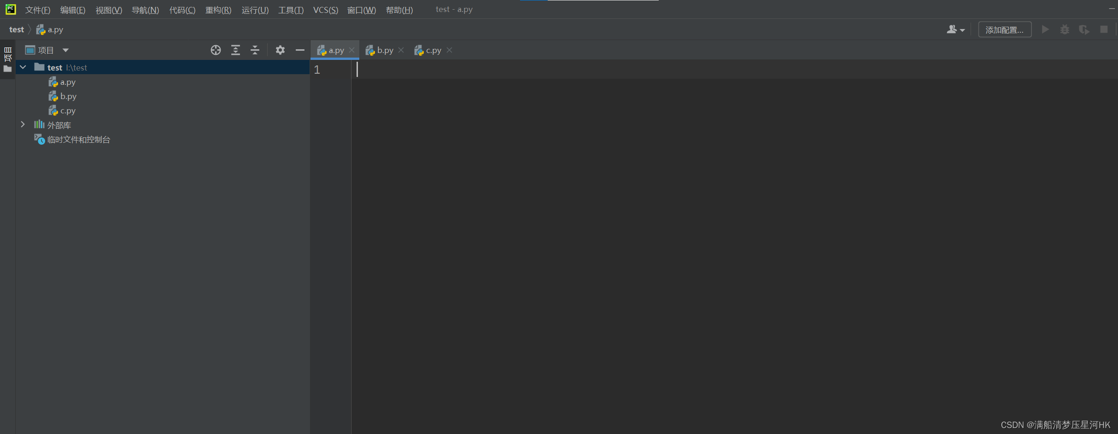Open the user account dropdown
This screenshot has width=1118, height=434.
click(x=955, y=29)
